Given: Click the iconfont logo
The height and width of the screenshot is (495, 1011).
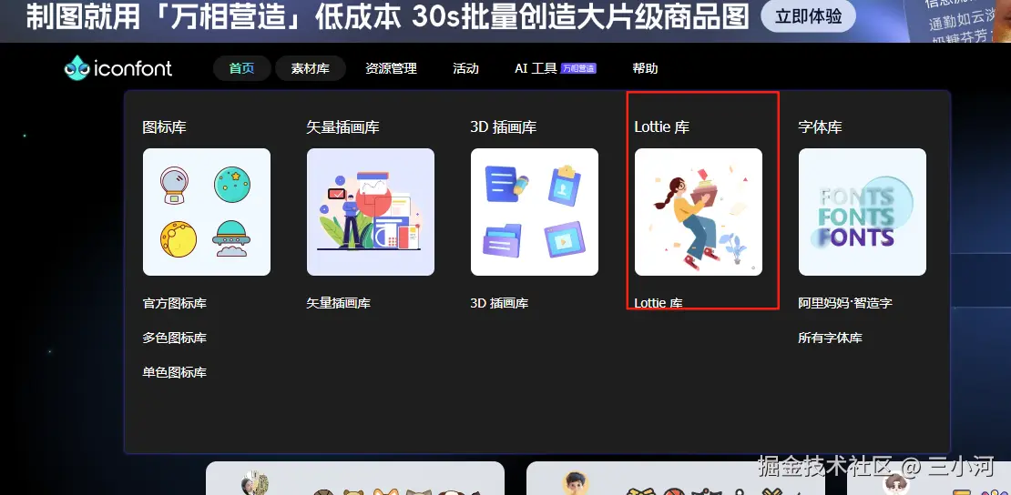Looking at the screenshot, I should [118, 67].
